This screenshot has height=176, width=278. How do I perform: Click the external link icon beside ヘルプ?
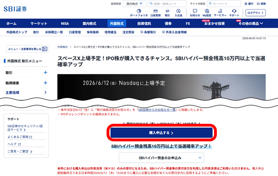click(x=19, y=144)
